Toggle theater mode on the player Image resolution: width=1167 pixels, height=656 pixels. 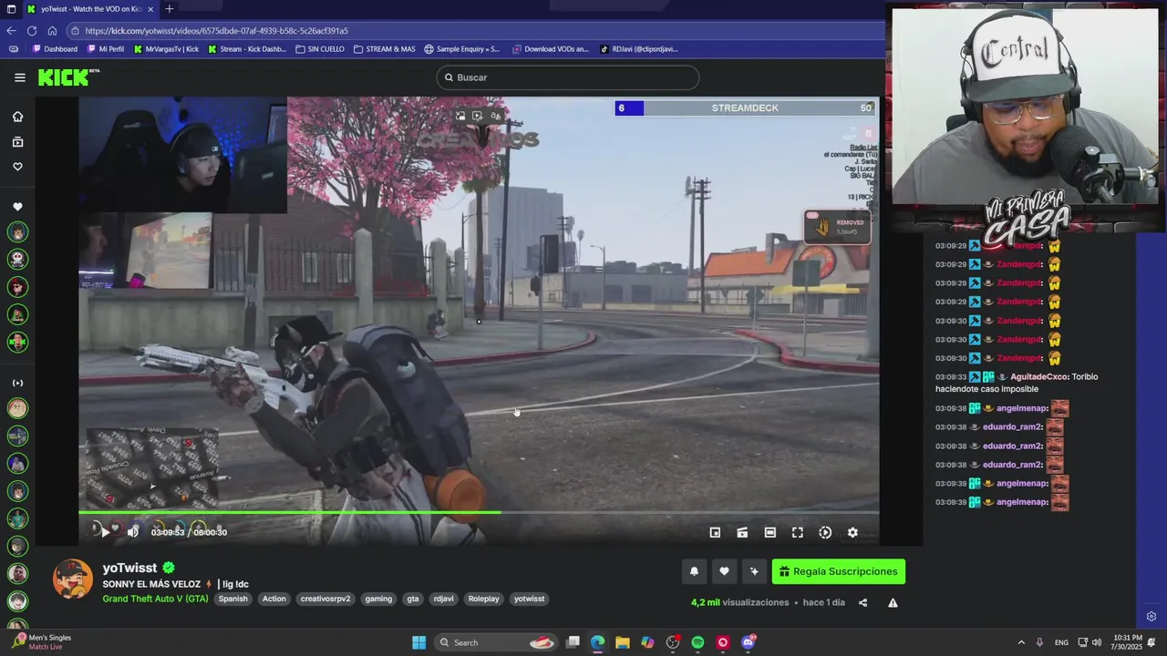[770, 532]
